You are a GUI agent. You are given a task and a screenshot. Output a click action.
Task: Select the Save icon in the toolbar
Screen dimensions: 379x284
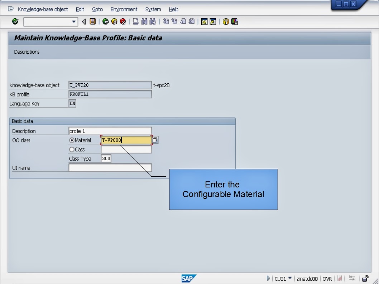pos(92,21)
